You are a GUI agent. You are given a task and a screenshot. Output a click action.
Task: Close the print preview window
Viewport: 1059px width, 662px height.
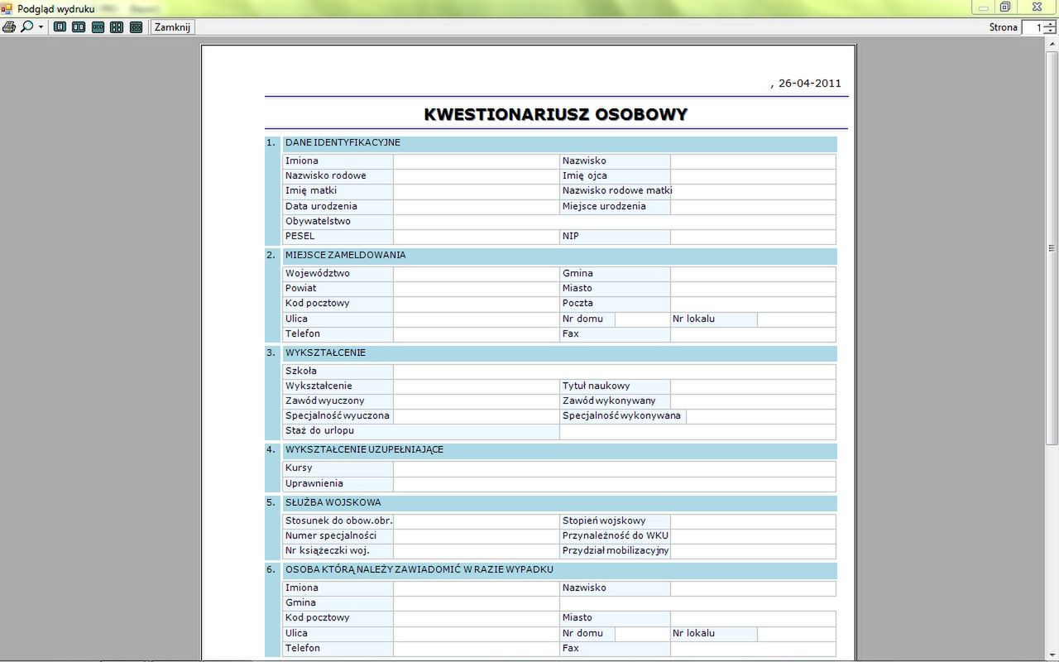[1037, 7]
